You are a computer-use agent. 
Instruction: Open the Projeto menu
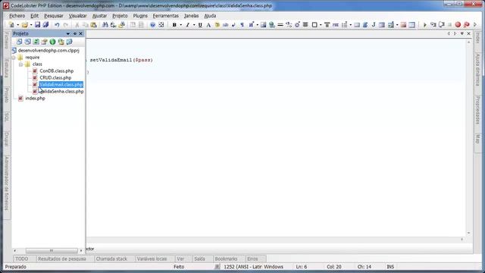[120, 15]
